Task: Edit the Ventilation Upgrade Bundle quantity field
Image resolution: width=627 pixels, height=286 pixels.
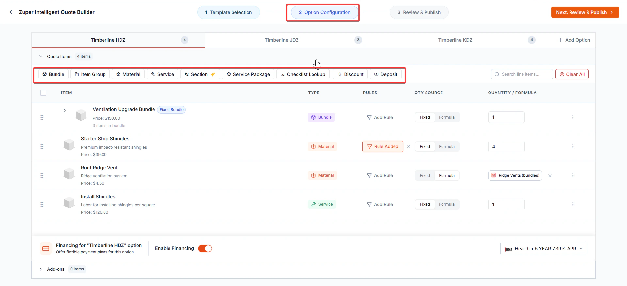Action: click(x=506, y=117)
